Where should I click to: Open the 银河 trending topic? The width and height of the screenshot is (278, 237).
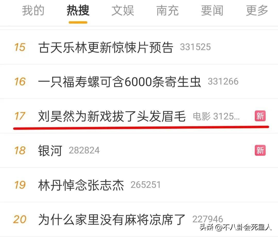pos(50,151)
